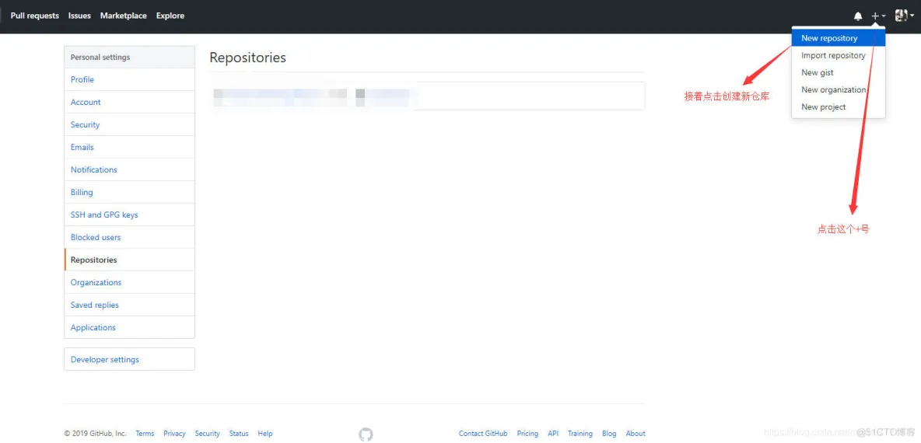
Task: Open Pull requests in top navigation
Action: click(x=34, y=16)
